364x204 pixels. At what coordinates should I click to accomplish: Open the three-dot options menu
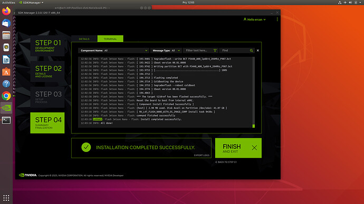point(277,19)
